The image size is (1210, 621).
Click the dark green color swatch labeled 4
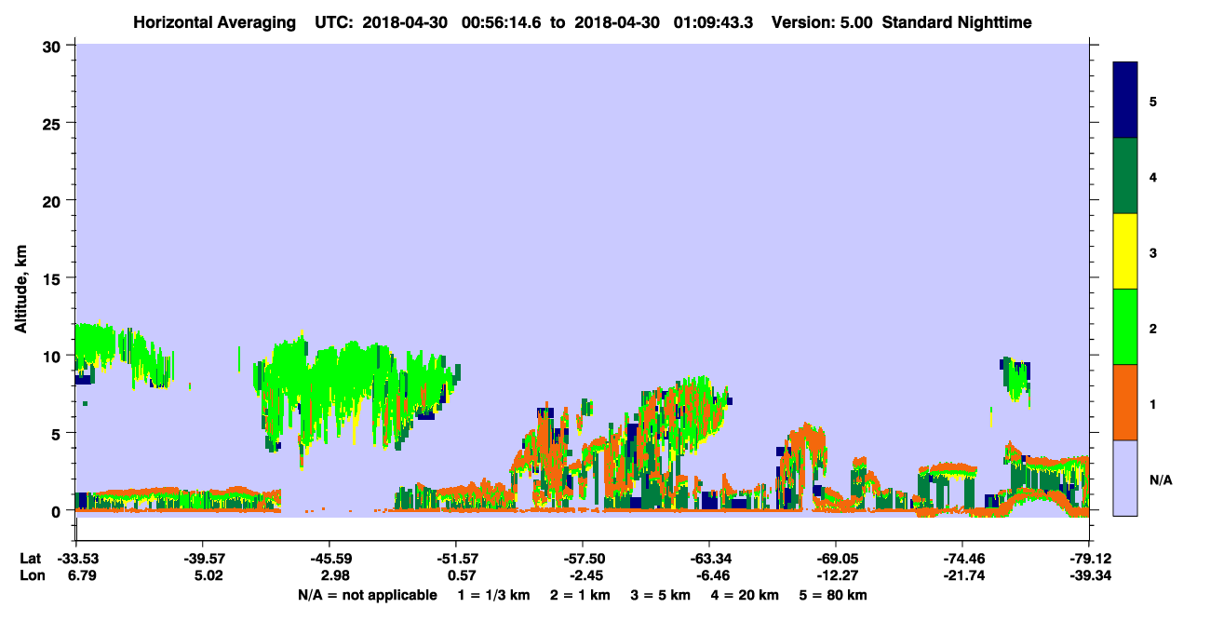click(x=1125, y=176)
